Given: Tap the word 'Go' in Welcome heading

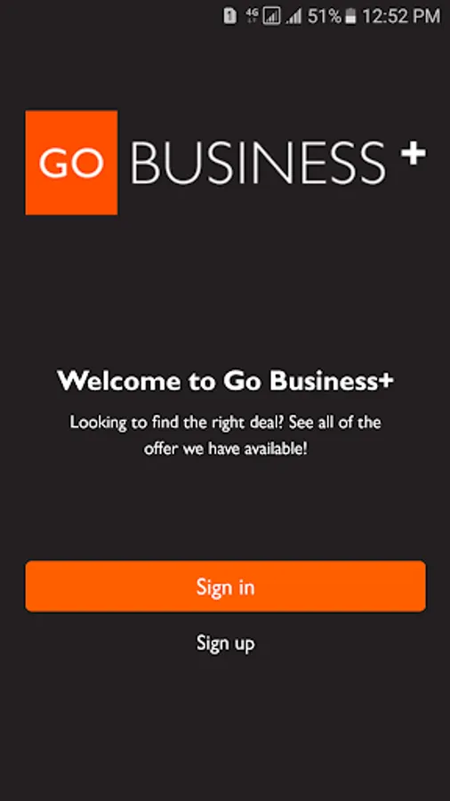Looking at the screenshot, I should pyautogui.click(x=243, y=381).
